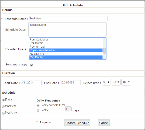This screenshot has height=130, width=145.
Task: Click the Cancel button
Action: 104,123
